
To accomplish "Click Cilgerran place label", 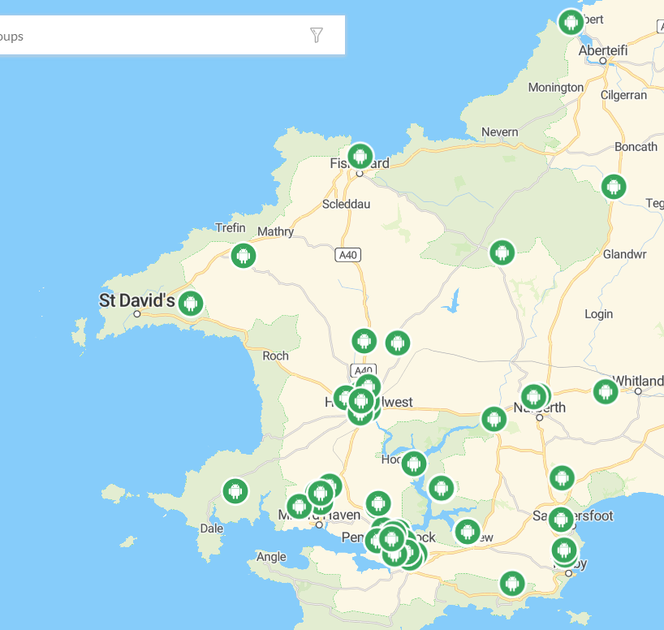I will [x=623, y=95].
